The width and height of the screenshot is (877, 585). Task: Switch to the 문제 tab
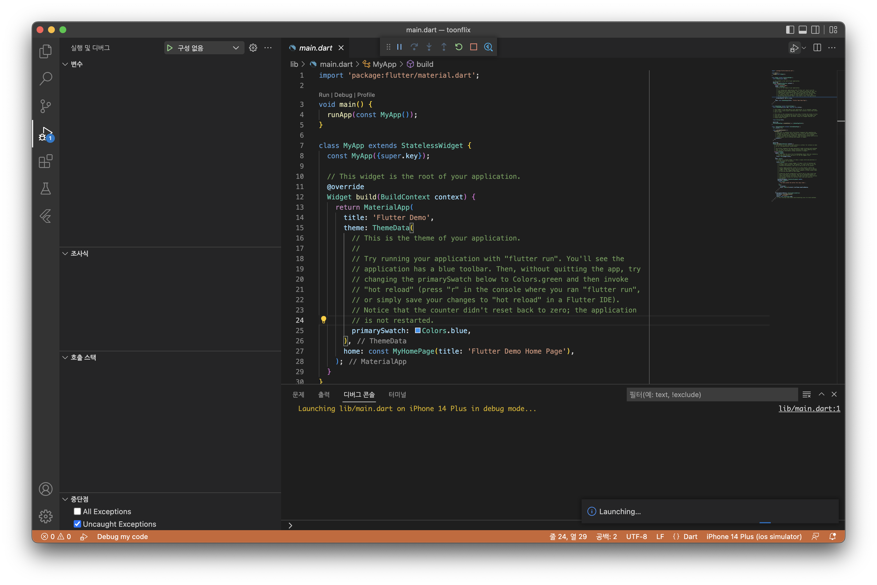[298, 394]
